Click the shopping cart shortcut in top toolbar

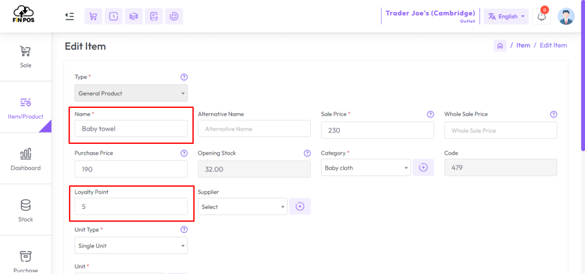93,17
